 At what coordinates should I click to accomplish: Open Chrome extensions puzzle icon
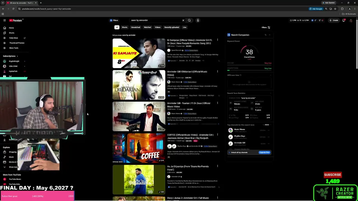[342, 9]
